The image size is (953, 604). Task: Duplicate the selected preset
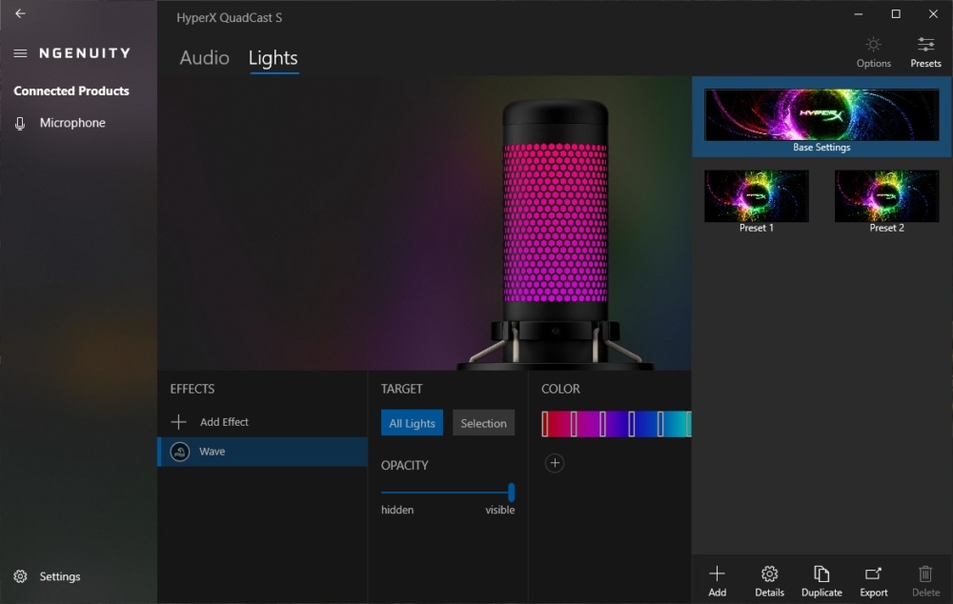(821, 581)
